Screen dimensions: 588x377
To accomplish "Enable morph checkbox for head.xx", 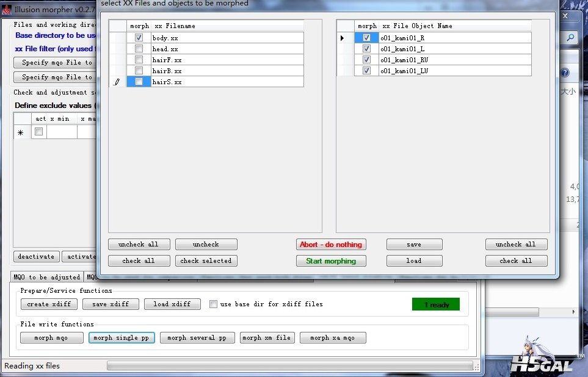I will 139,49.
